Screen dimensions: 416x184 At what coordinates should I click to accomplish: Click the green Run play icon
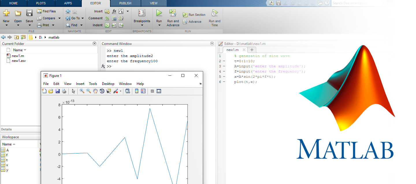point(159,13)
